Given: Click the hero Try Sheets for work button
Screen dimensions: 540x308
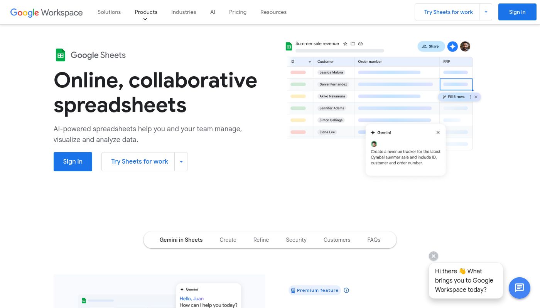Looking at the screenshot, I should [x=138, y=162].
